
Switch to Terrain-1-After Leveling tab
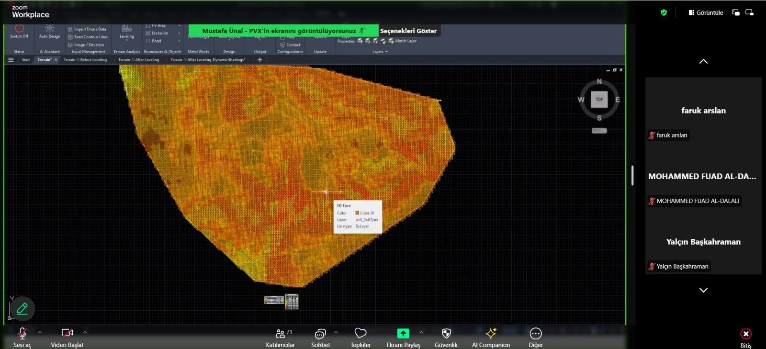click(139, 60)
